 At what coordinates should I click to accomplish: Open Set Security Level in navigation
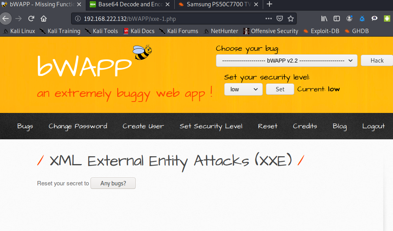[211, 126]
